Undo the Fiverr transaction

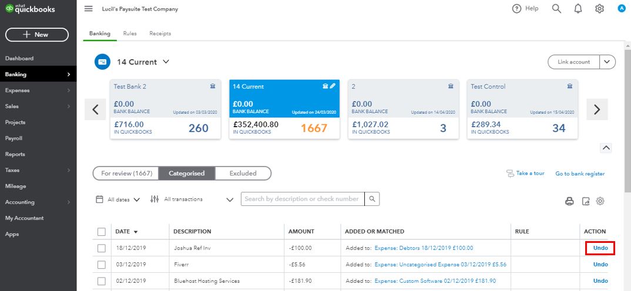tap(600, 265)
